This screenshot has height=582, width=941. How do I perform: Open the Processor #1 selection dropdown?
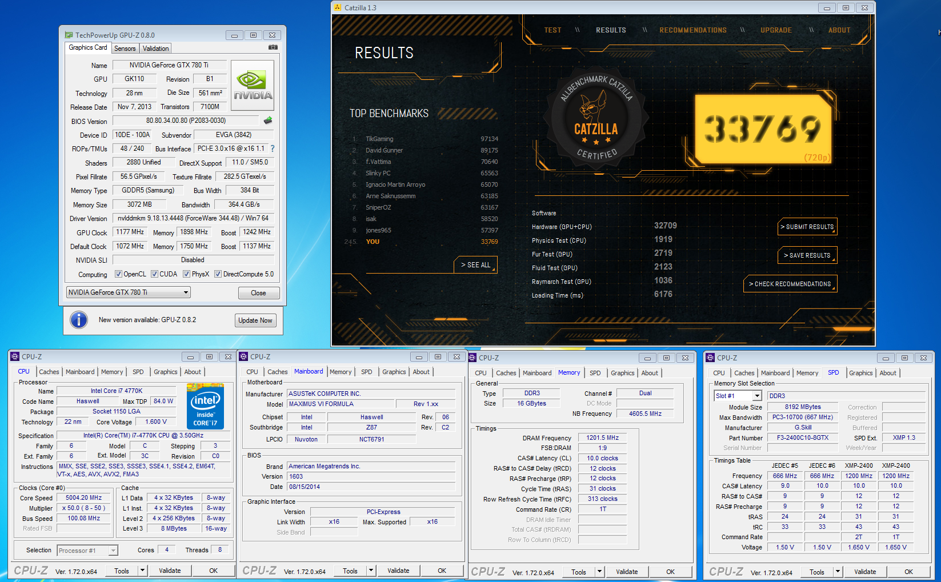pyautogui.click(x=87, y=551)
